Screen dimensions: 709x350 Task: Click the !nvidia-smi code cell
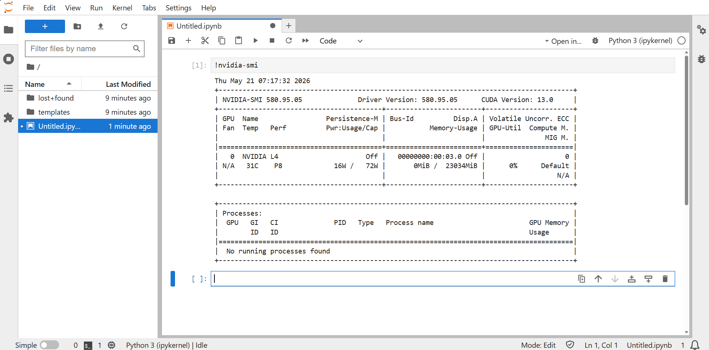443,65
